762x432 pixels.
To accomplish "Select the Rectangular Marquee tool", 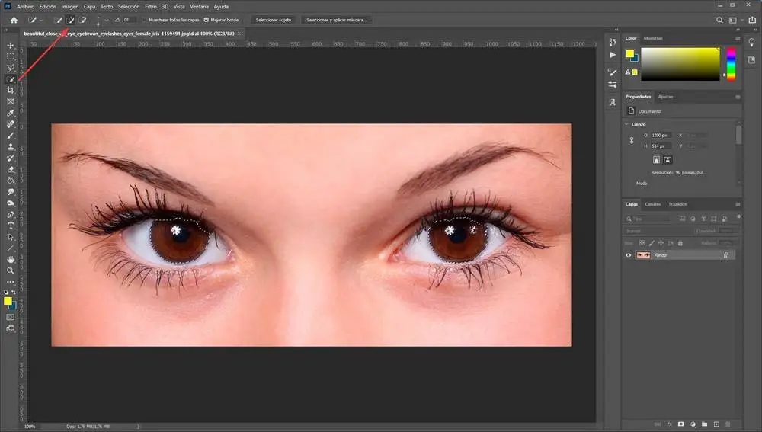I will pyautogui.click(x=11, y=56).
